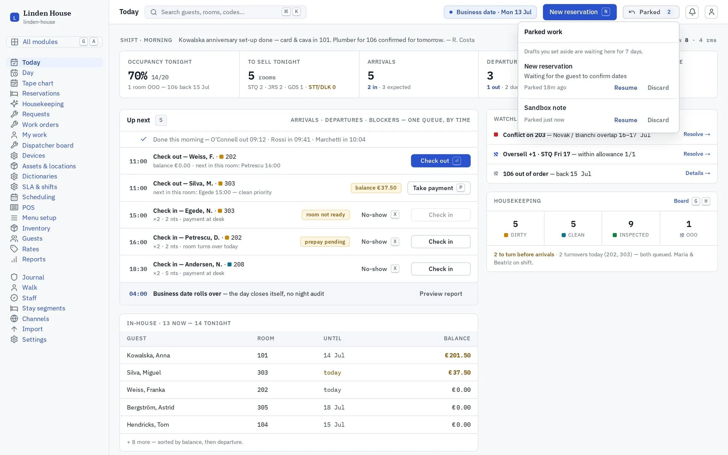Take payment for Silva, M.

439,188
